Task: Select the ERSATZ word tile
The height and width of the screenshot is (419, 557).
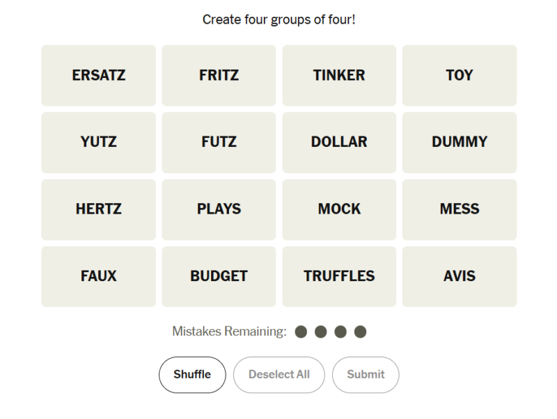Action: 98,75
